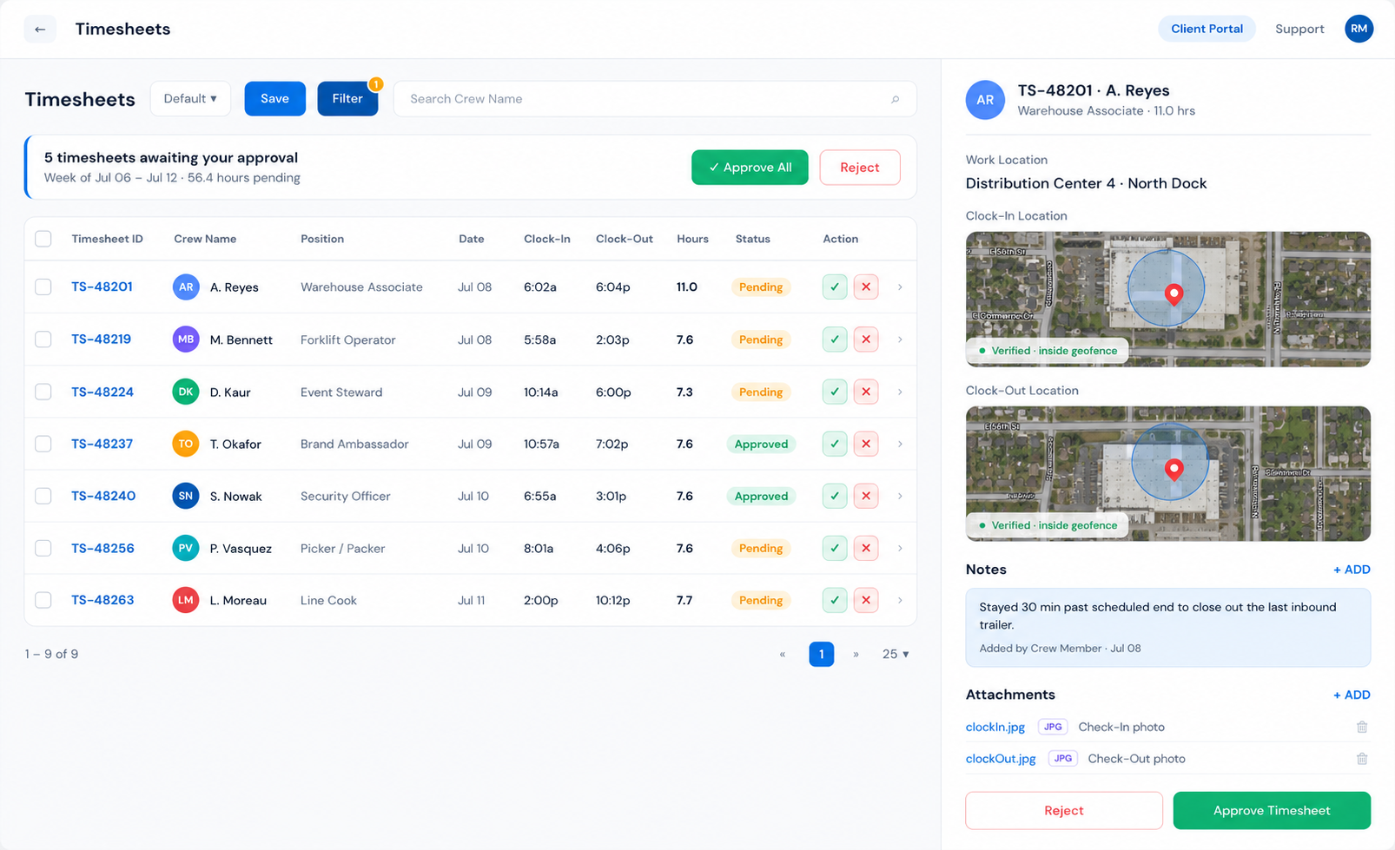1395x850 pixels.
Task: Approve M. Bennett's timesheet with the checkmark icon
Action: pos(835,339)
